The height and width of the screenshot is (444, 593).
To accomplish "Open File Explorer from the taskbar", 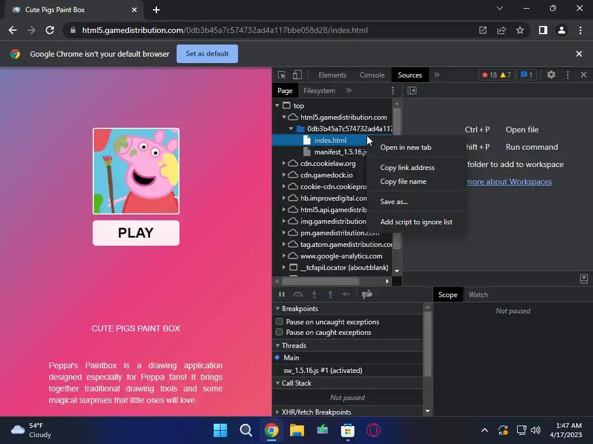I will [297, 430].
